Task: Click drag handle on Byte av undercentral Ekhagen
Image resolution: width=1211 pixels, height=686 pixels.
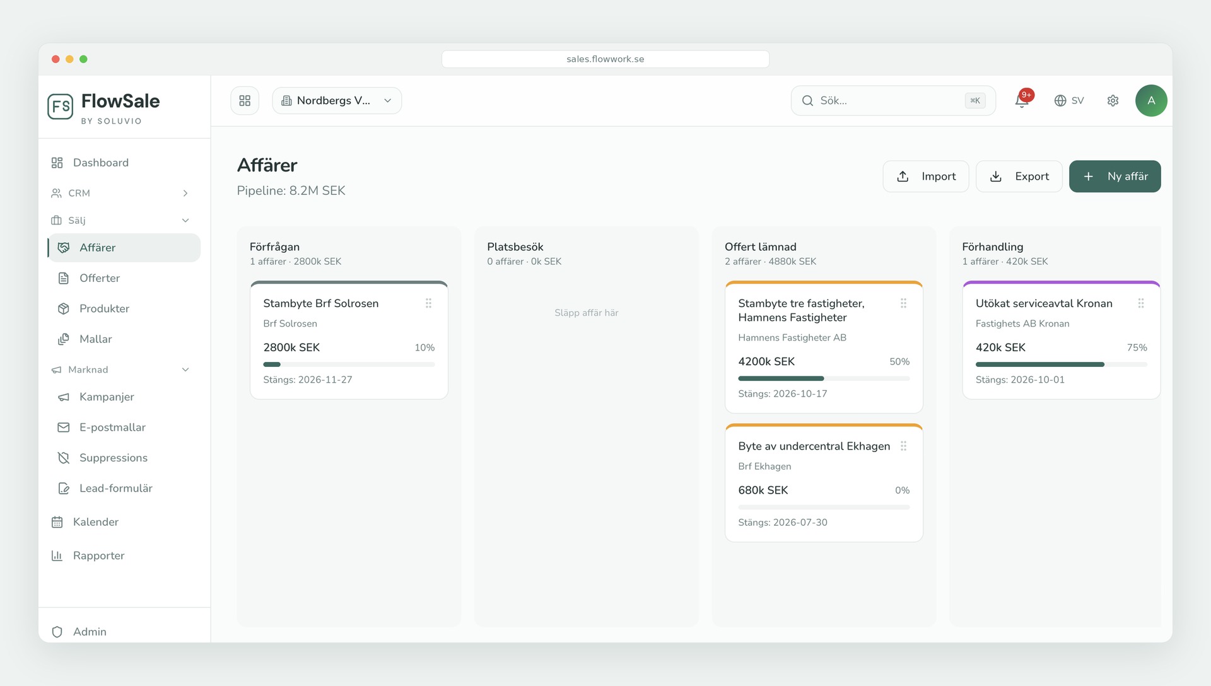Action: [x=903, y=446]
